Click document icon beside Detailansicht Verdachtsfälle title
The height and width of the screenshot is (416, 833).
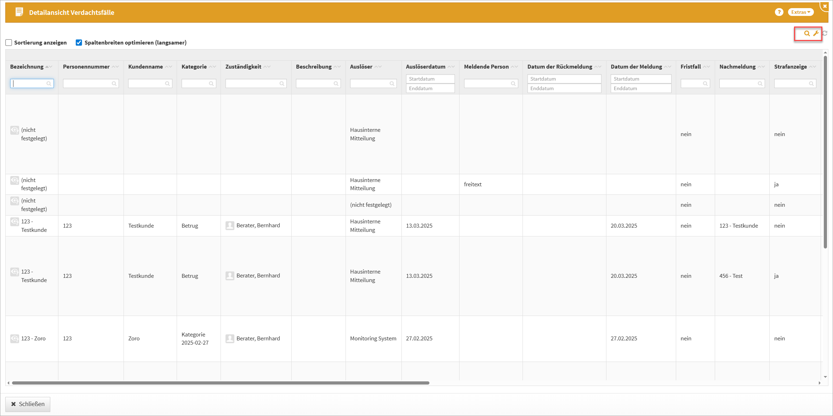(x=19, y=12)
